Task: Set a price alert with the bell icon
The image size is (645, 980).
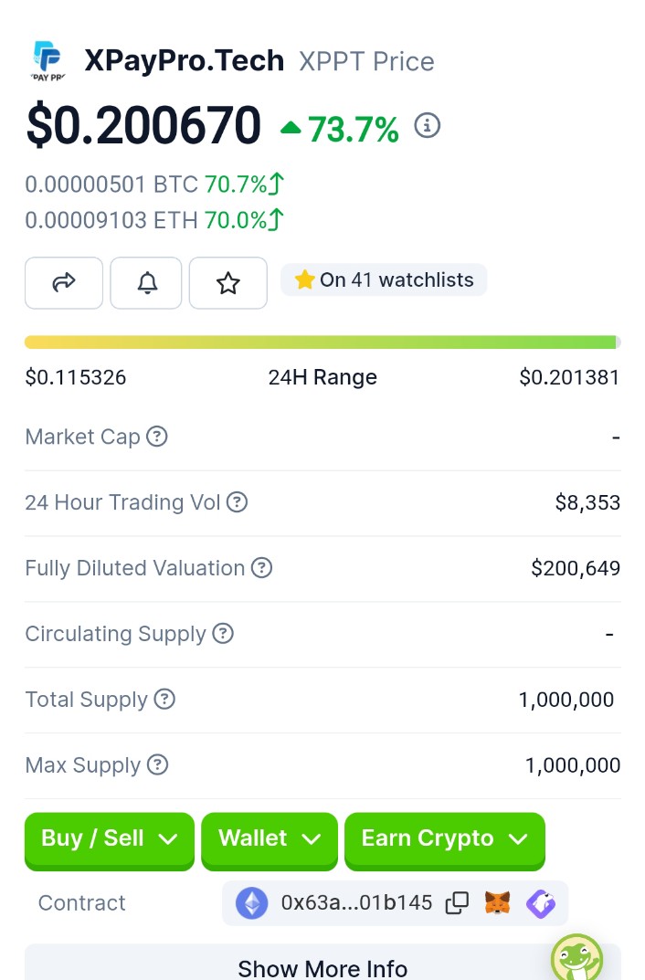Action: tap(146, 282)
